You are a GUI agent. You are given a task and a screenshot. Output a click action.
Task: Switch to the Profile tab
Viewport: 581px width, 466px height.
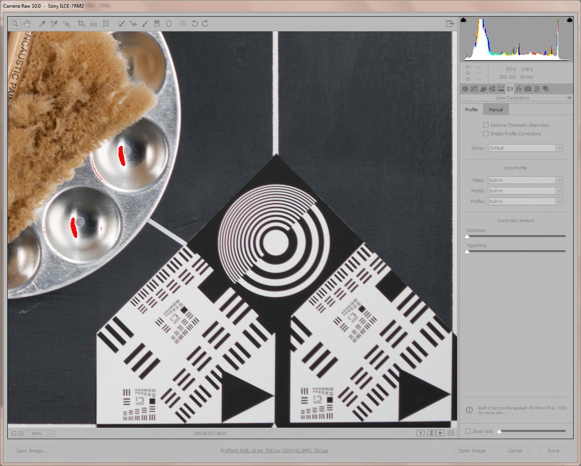[x=471, y=110]
